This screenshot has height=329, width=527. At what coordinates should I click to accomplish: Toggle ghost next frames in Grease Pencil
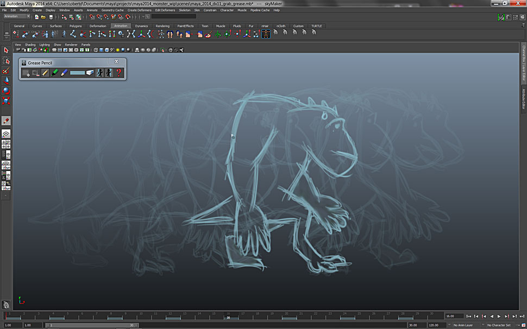point(109,73)
